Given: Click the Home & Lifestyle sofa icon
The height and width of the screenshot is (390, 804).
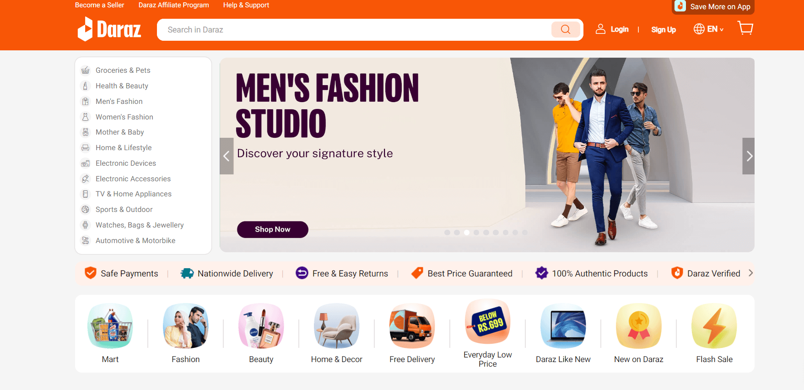Looking at the screenshot, I should (x=86, y=147).
